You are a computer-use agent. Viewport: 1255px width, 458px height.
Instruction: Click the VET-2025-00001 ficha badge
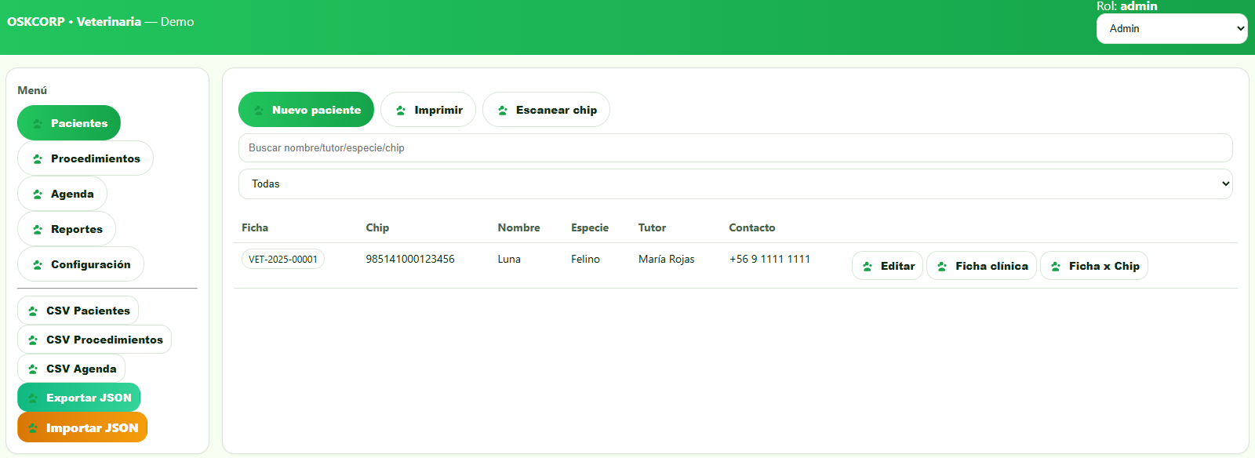point(283,260)
